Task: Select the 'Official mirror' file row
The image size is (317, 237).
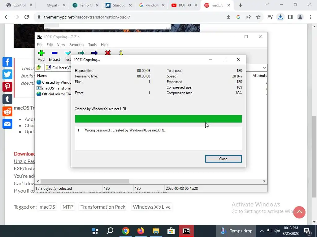Action: (54, 94)
